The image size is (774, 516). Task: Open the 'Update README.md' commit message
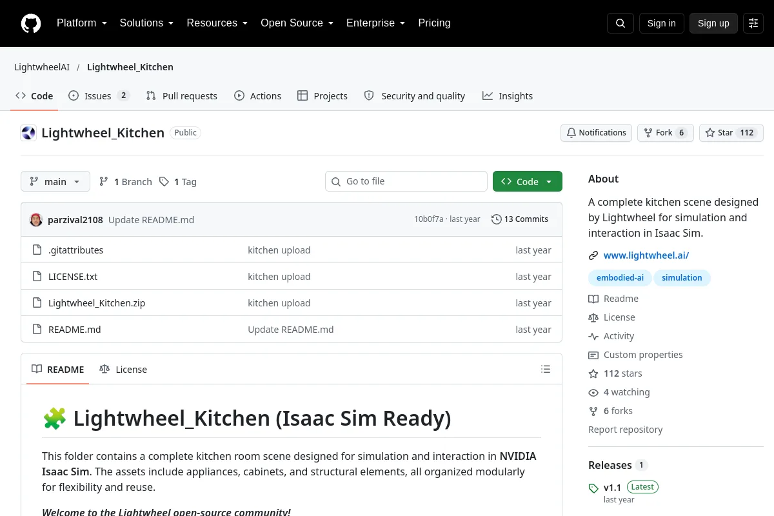151,220
